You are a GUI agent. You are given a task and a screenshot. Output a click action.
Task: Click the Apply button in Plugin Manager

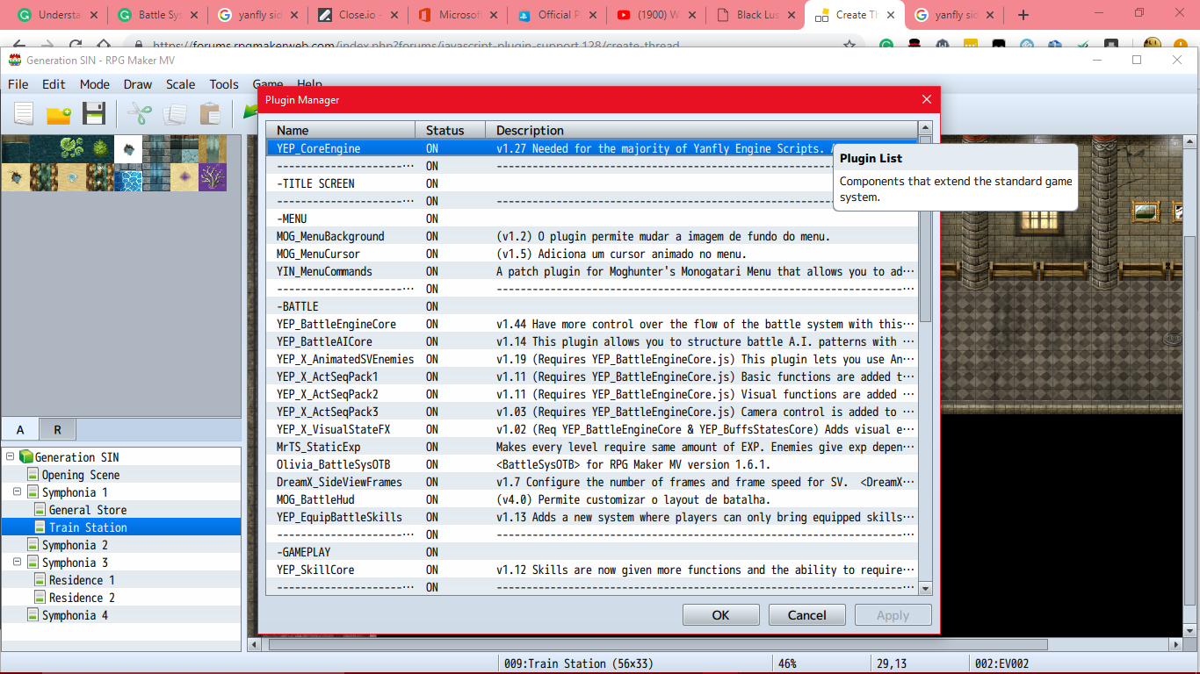click(x=893, y=615)
